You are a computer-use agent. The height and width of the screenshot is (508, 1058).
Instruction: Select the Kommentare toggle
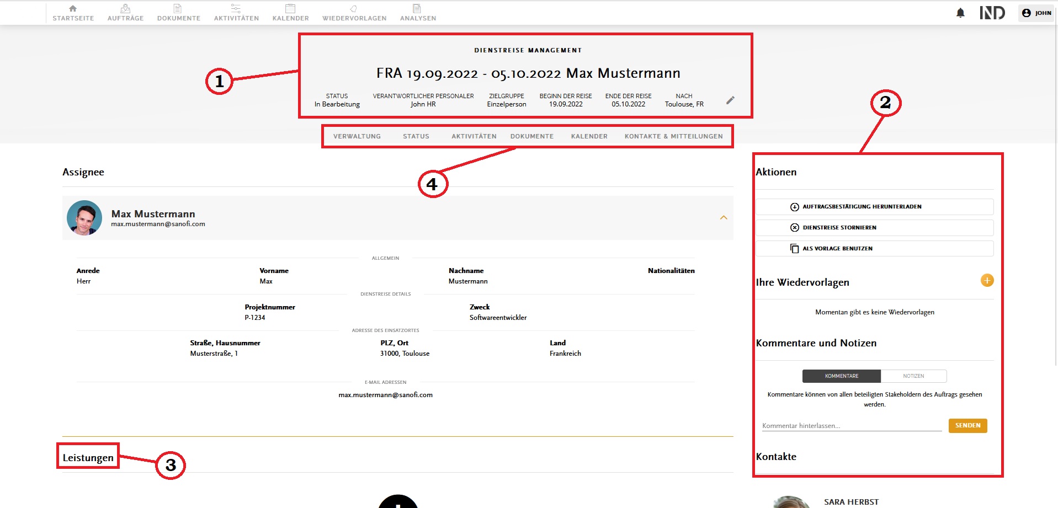(x=842, y=376)
